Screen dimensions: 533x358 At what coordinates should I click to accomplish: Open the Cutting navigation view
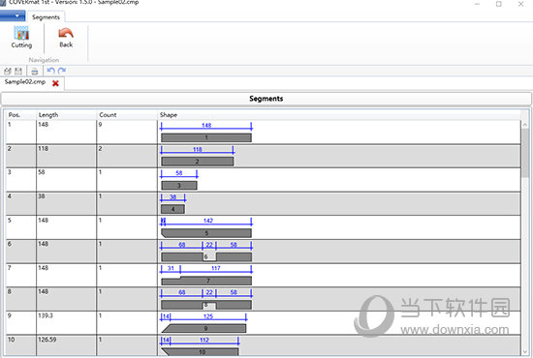pos(21,38)
